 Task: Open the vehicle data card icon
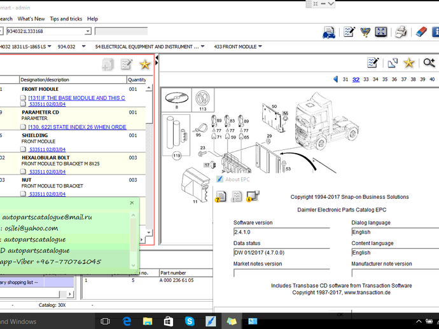coord(329,32)
